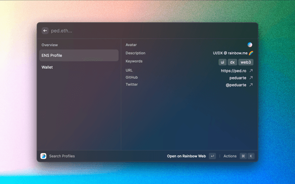
Task: Open the https://ped.ro URL link
Action: click(233, 71)
